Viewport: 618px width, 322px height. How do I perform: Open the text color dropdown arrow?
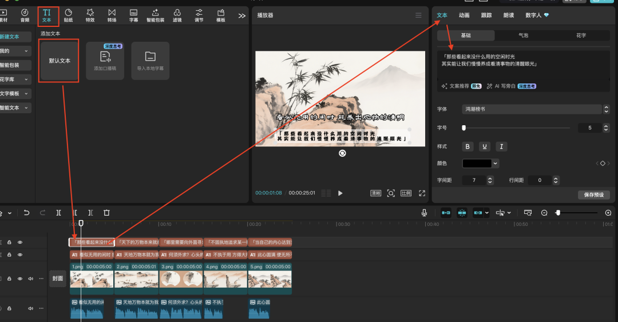tap(495, 164)
